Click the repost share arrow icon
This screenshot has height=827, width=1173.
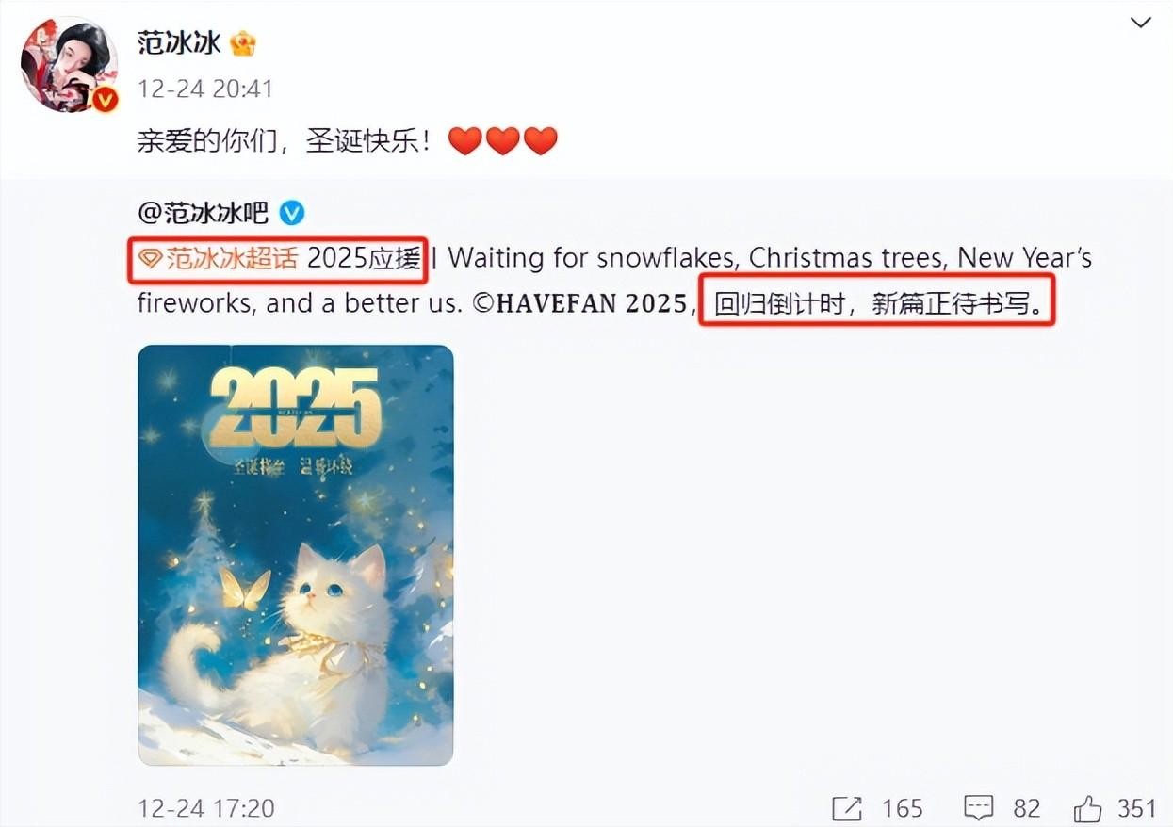(847, 807)
